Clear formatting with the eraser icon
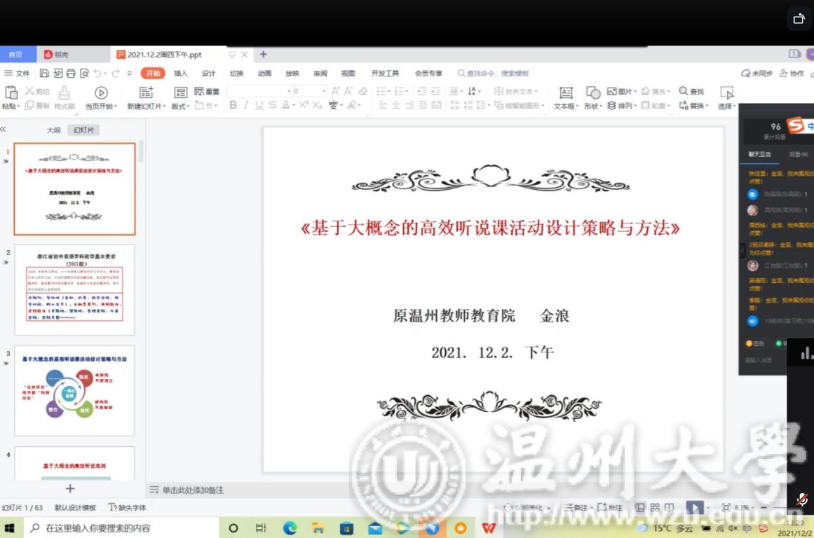 click(362, 91)
